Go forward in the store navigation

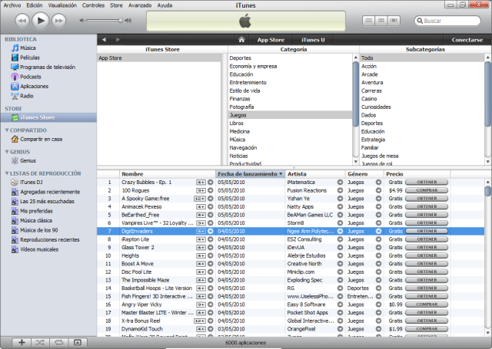point(118,40)
